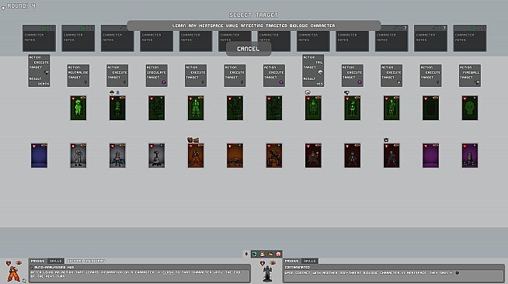
Task: Open the left character's Skills tab
Action: (55, 261)
